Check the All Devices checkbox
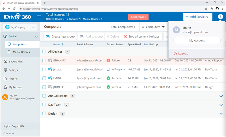226x137 pixels. pyautogui.click(x=44, y=52)
